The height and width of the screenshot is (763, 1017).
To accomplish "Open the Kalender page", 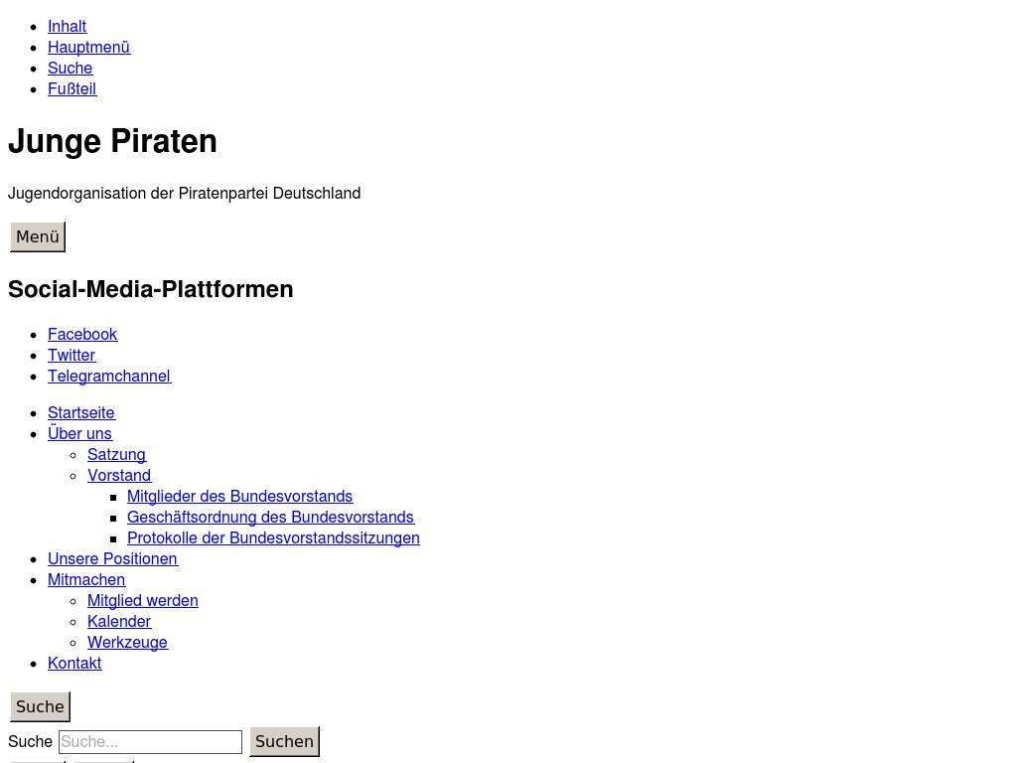I will (119, 621).
